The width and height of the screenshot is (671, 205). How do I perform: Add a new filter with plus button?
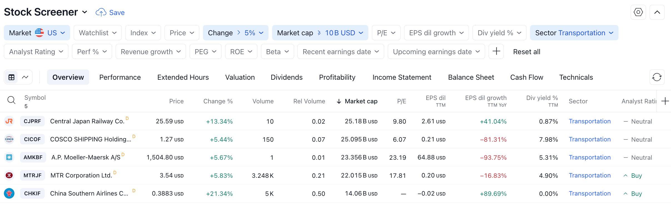(496, 51)
